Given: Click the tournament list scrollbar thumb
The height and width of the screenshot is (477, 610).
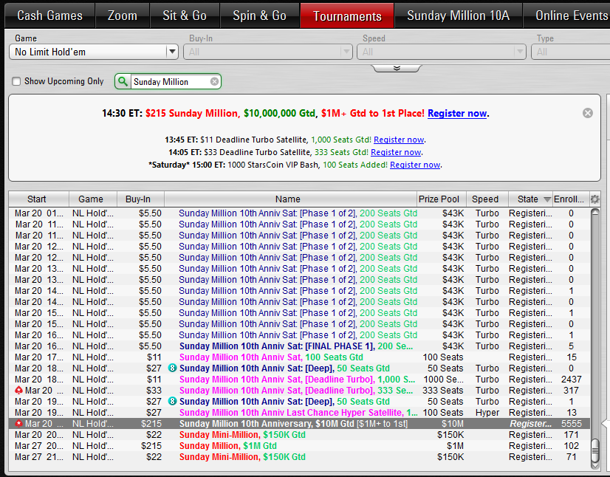Looking at the screenshot, I should (594, 450).
